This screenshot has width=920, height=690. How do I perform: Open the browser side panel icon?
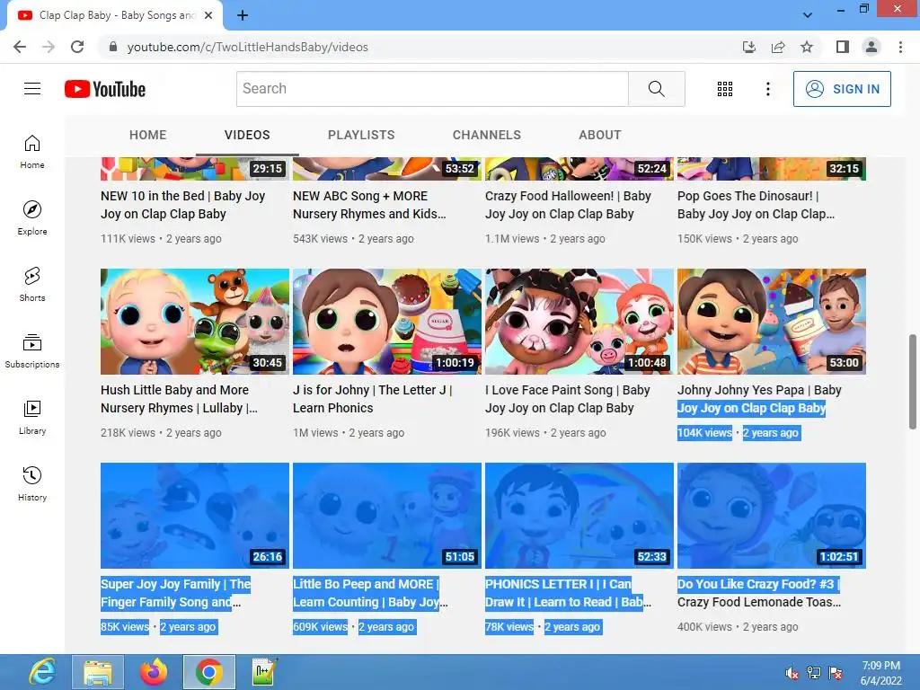tap(843, 47)
